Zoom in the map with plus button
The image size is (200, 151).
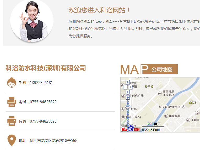click(x=128, y=98)
